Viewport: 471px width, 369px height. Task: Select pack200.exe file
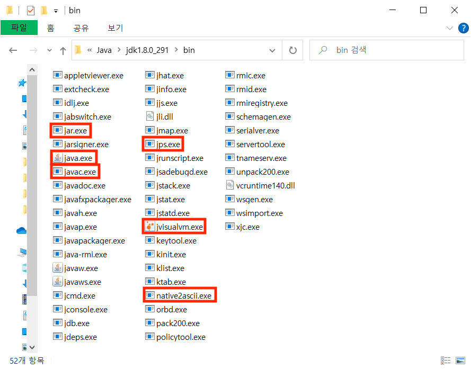pyautogui.click(x=172, y=323)
